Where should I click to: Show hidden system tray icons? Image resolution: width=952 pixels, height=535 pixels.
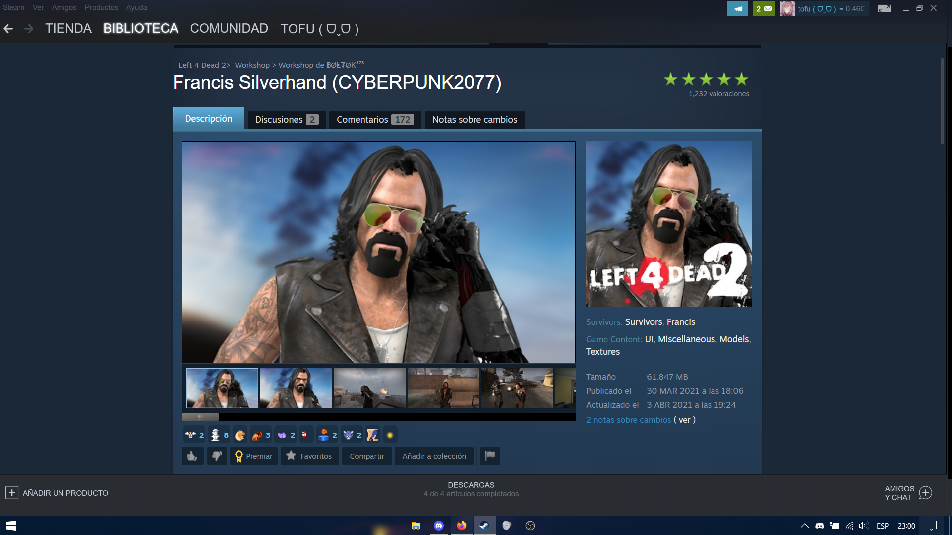pyautogui.click(x=805, y=526)
